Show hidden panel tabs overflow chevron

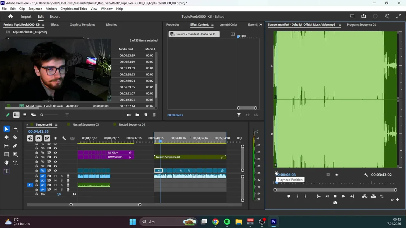tap(261, 25)
